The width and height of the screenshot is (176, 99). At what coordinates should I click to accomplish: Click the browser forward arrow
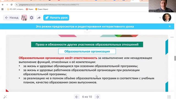pos(7,5)
